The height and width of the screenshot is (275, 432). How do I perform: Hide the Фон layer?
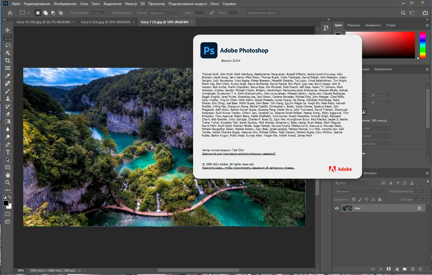coord(337,208)
